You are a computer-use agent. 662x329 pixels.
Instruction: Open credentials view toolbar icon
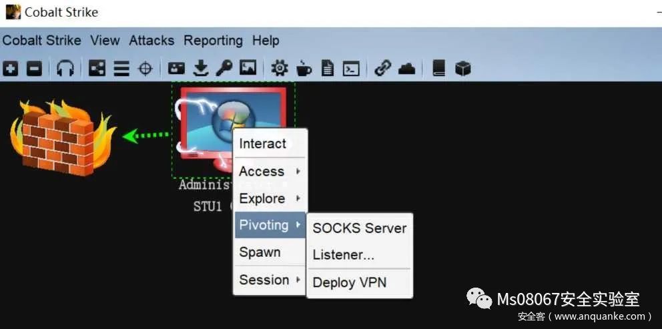click(x=176, y=68)
